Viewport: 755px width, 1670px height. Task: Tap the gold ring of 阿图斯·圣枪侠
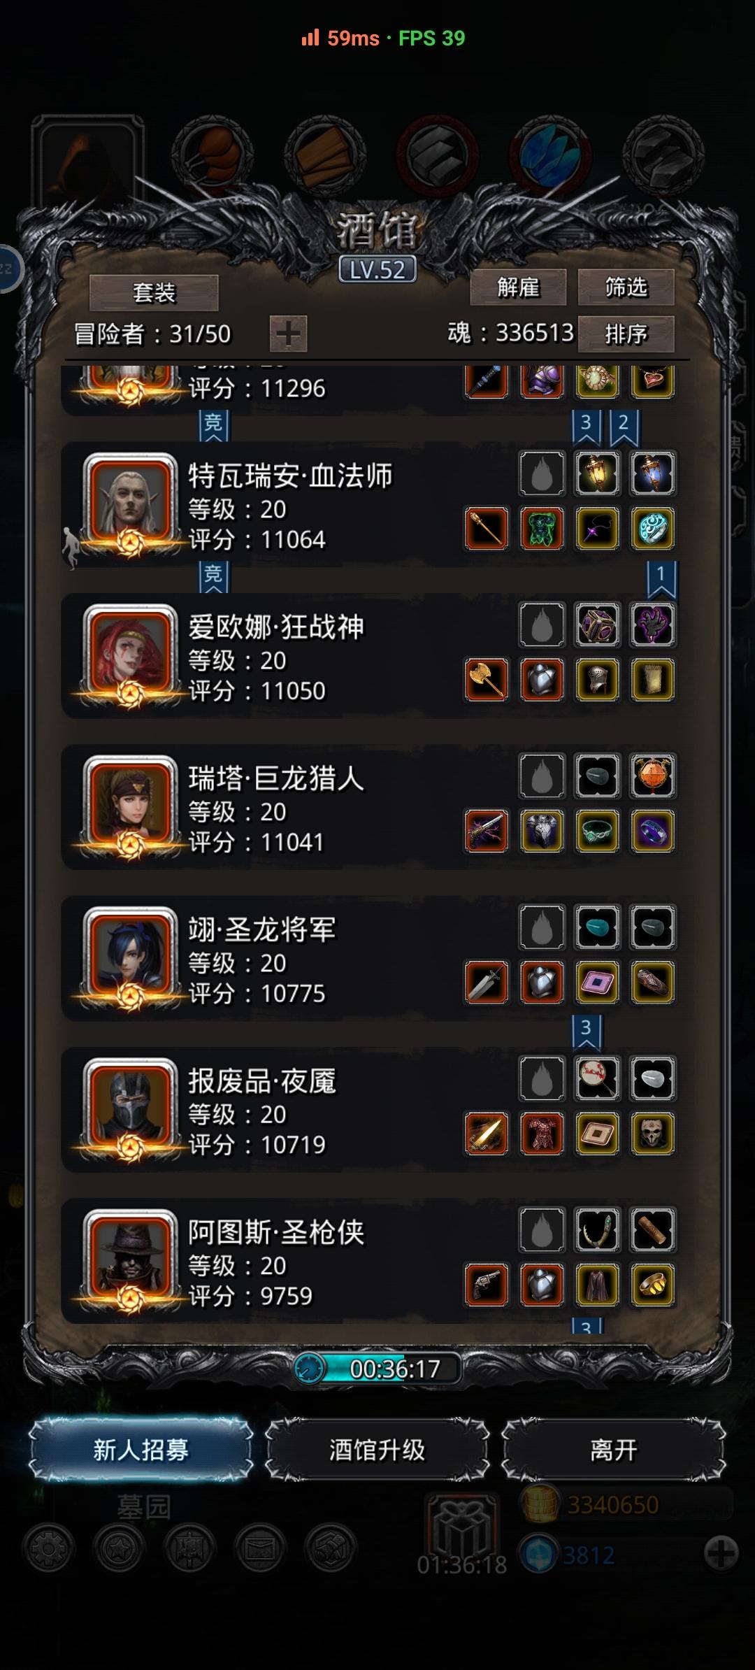(x=652, y=1284)
